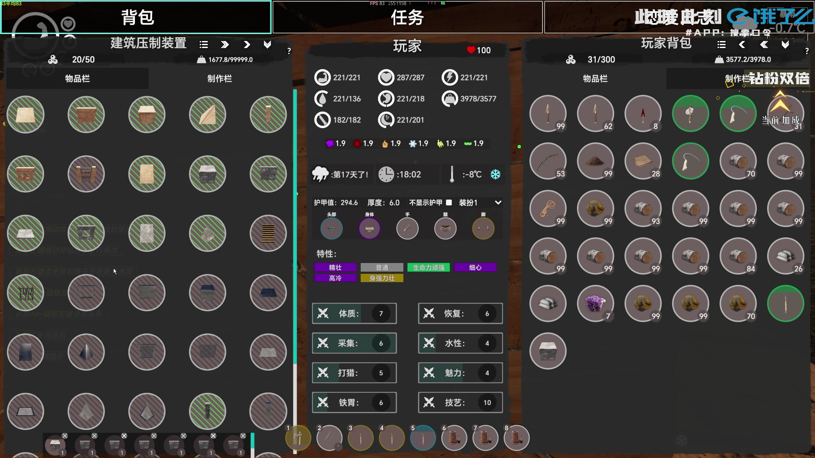Viewport: 815px width, 458px height.
Task: Select 物品栏 tab in 玩家背包 panel
Action: (x=595, y=79)
